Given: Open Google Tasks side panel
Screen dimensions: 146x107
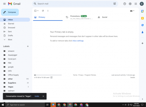Looking at the screenshot, I should [142, 25].
